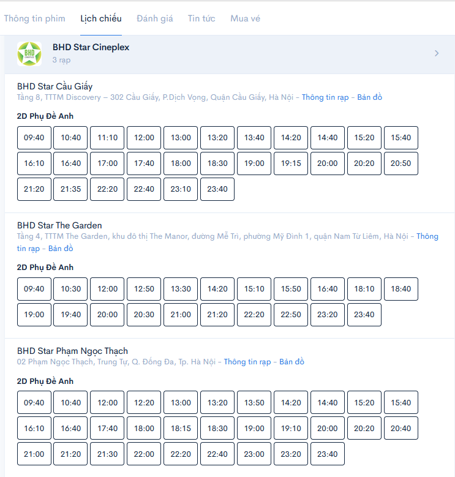The image size is (455, 477).
Task: Pick 13:30 showtime at The Garden
Action: pos(181,288)
